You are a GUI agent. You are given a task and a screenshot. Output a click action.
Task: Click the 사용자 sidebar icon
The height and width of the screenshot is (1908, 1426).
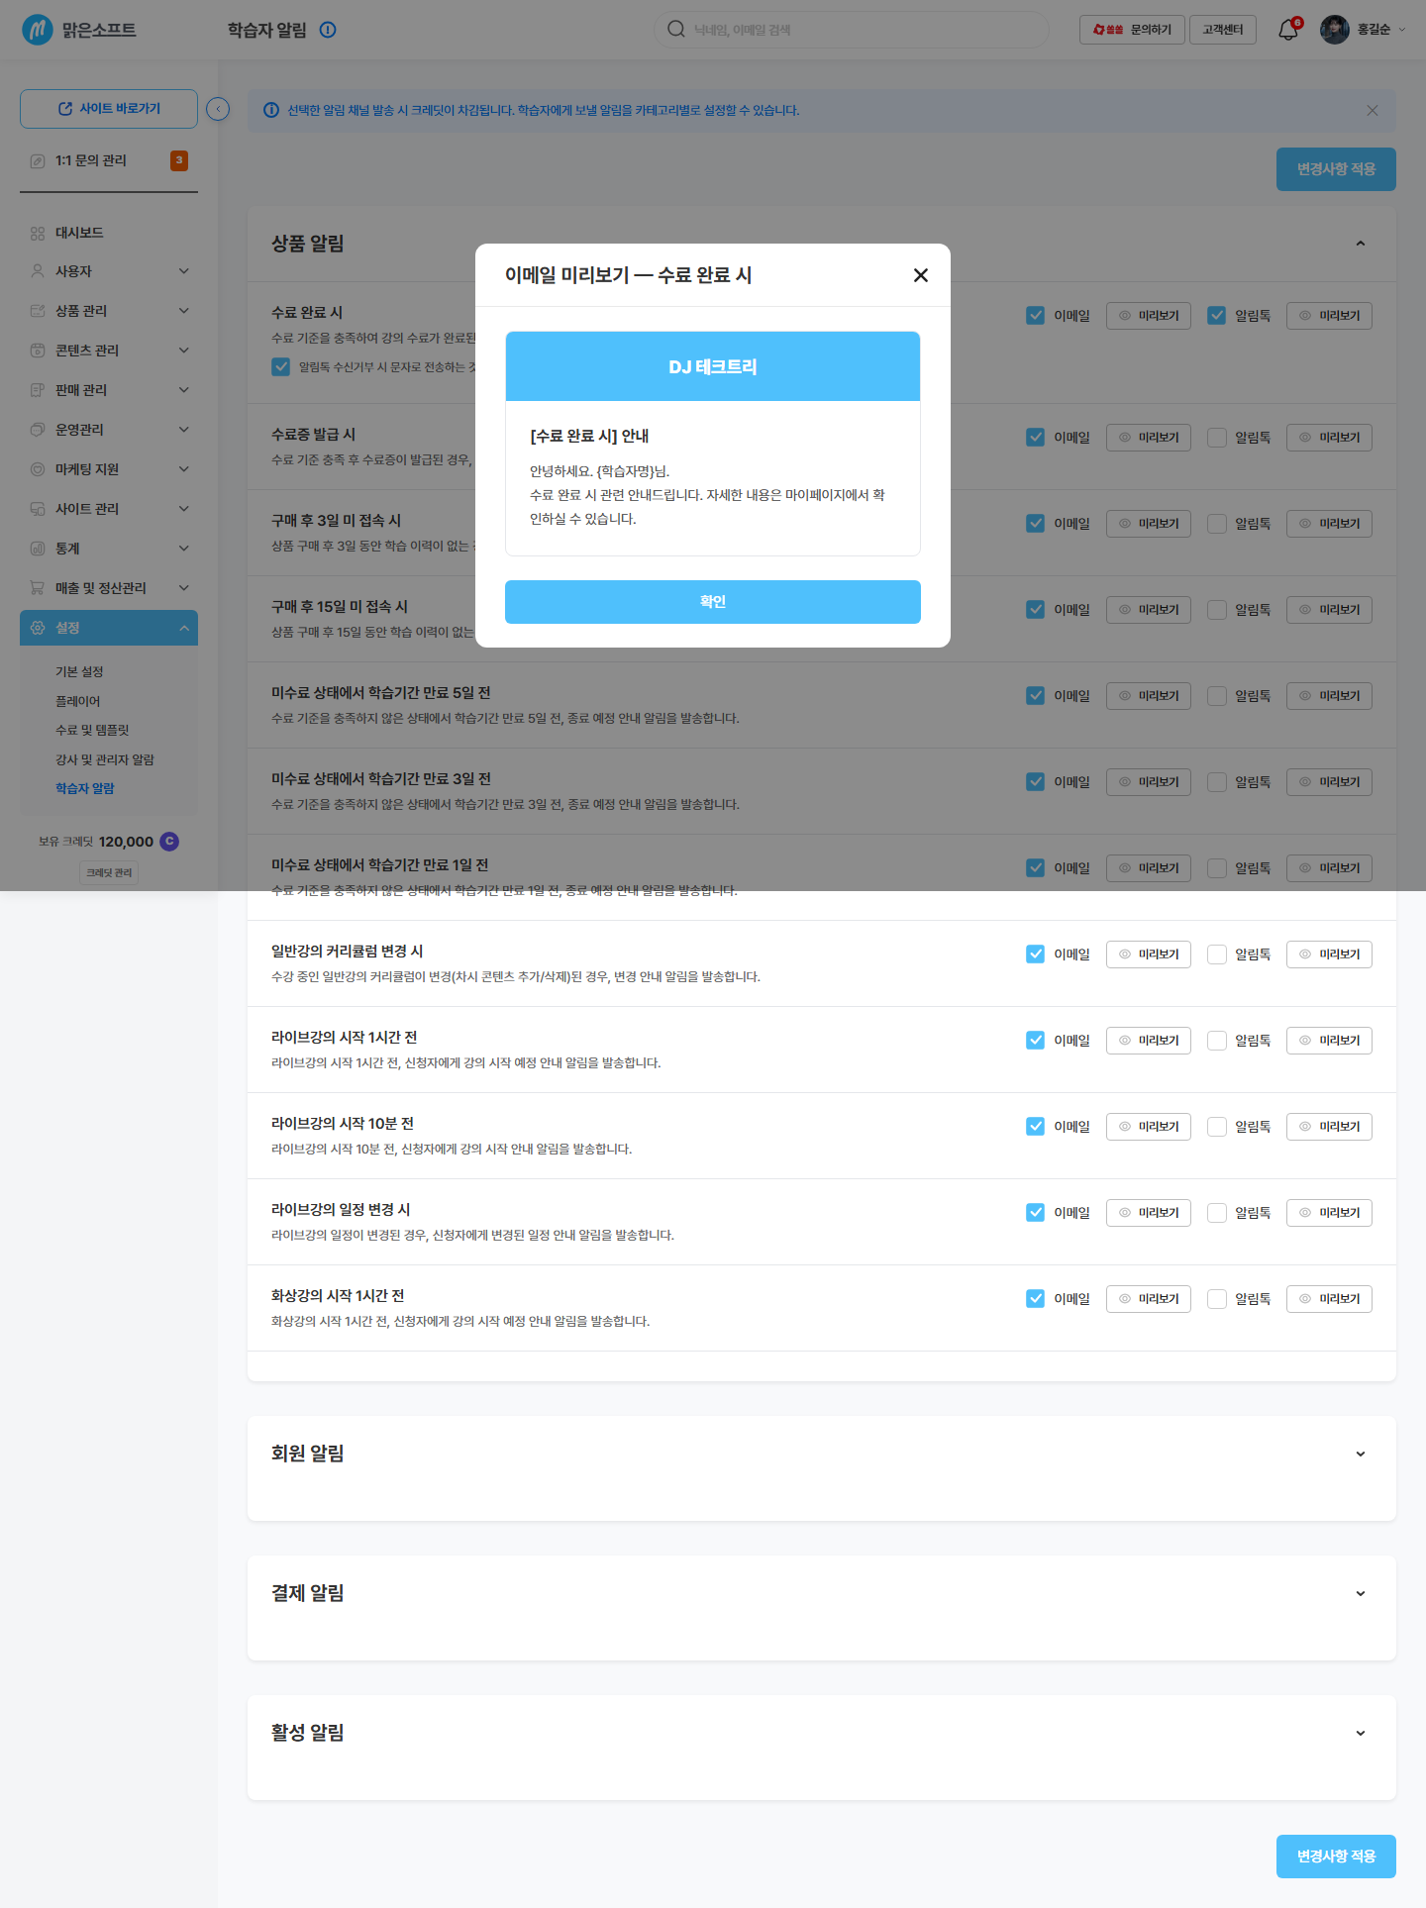(x=38, y=271)
